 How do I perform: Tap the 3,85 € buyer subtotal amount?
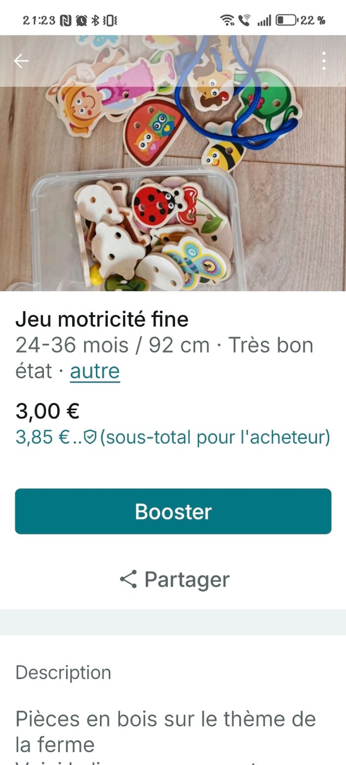[x=43, y=437]
